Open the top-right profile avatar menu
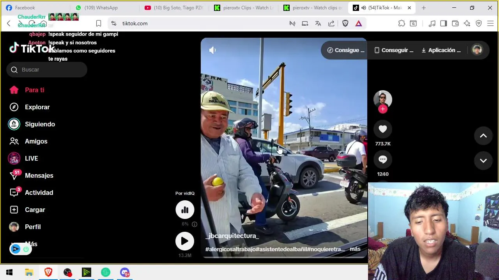The image size is (499, 280). coord(477,50)
